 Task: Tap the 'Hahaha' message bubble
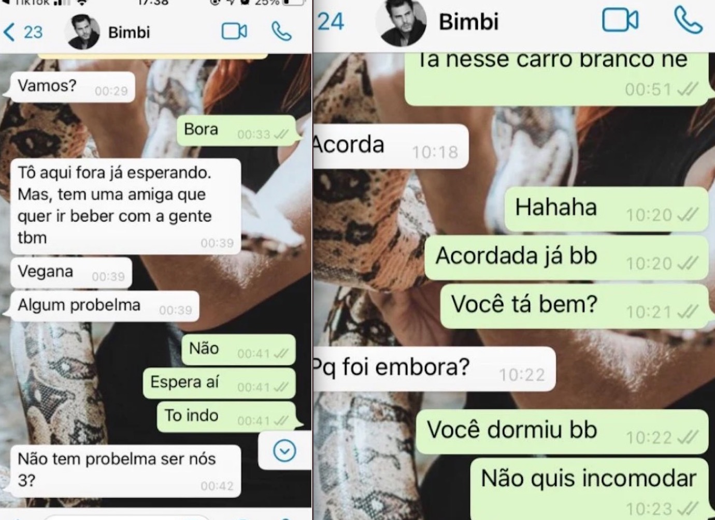click(x=606, y=209)
